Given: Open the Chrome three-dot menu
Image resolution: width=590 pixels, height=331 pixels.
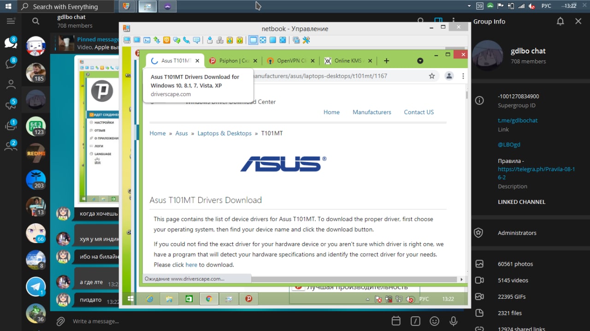Looking at the screenshot, I should click(x=463, y=76).
